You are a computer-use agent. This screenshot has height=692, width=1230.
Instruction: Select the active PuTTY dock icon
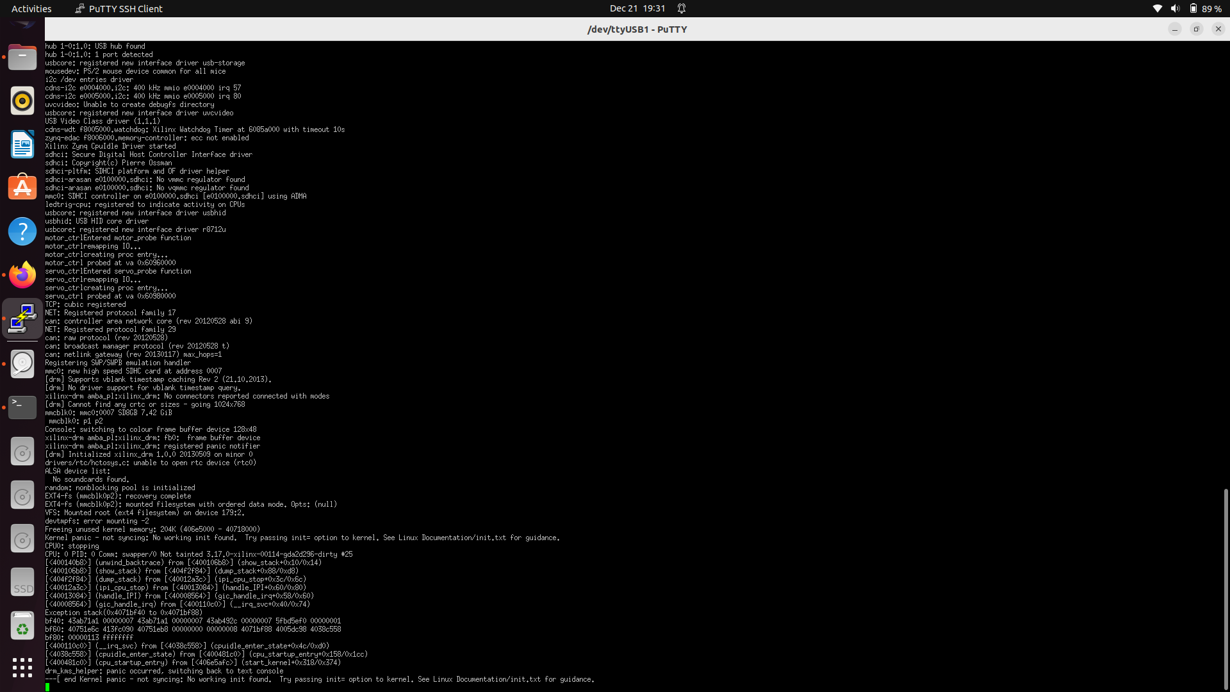point(22,318)
